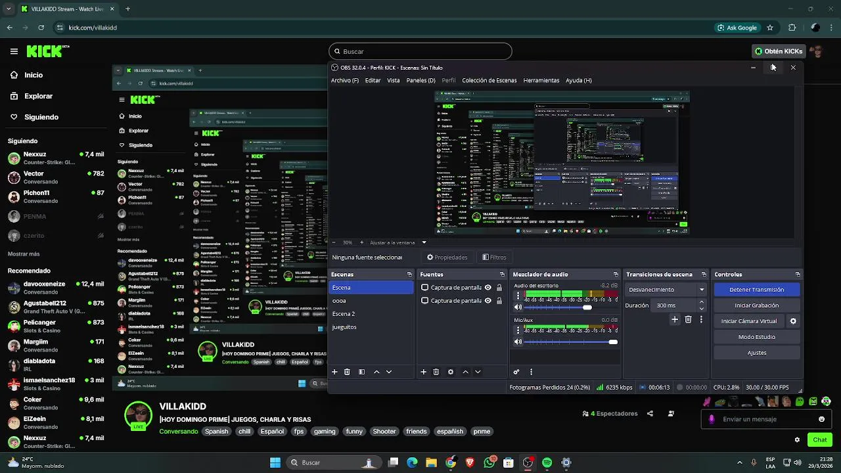
Task: Move scene up in Escenas toolbar
Action: (376, 372)
